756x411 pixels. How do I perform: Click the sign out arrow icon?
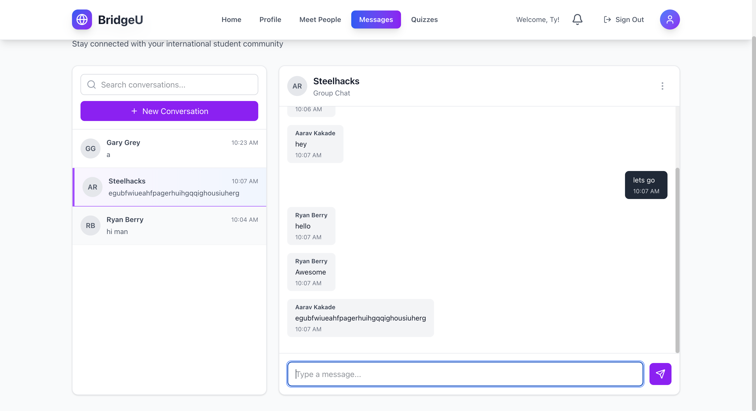(x=607, y=19)
